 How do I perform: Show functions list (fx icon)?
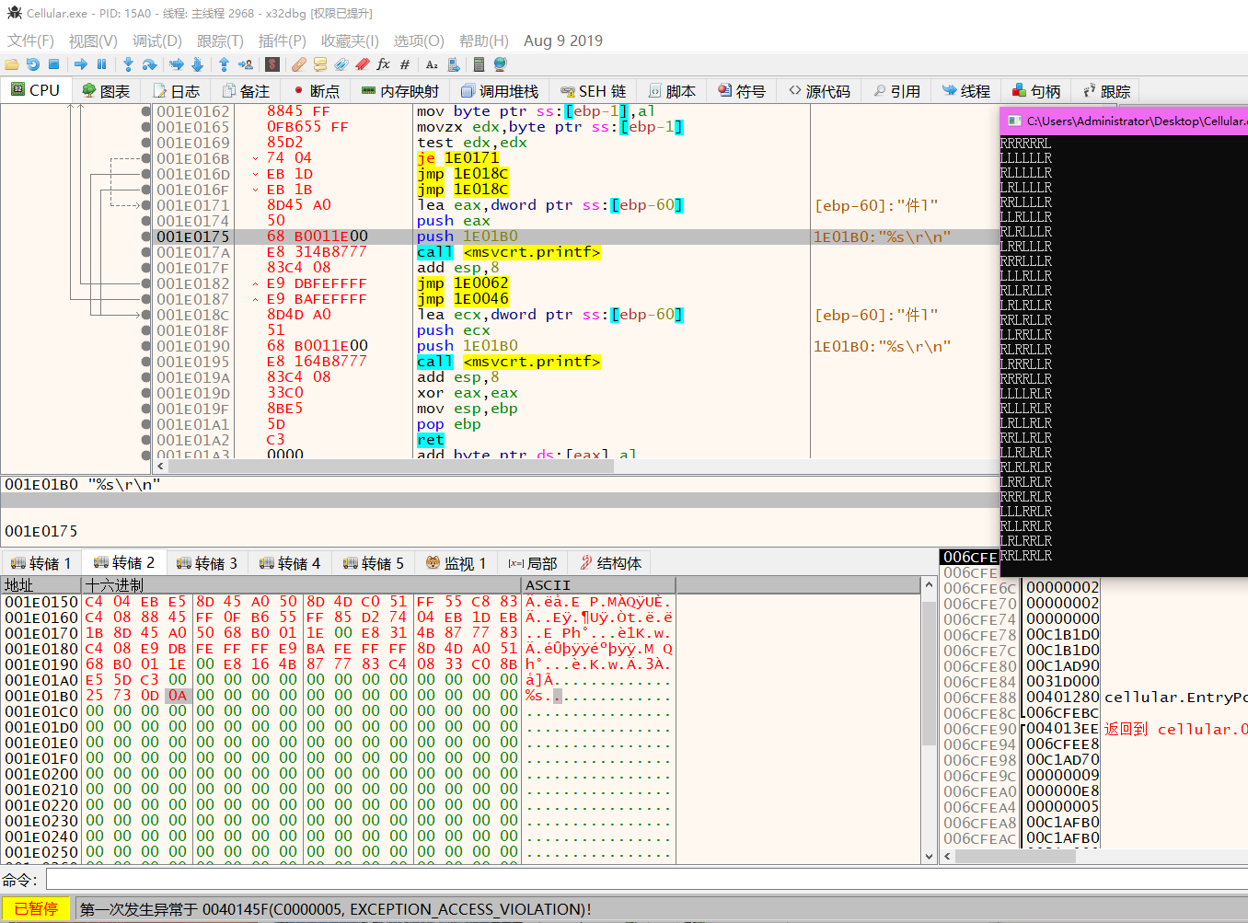click(x=384, y=64)
